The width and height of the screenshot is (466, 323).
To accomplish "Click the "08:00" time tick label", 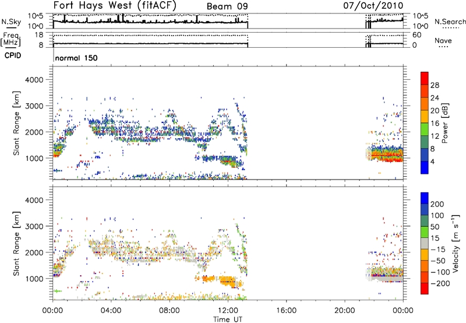I will [x=170, y=311].
